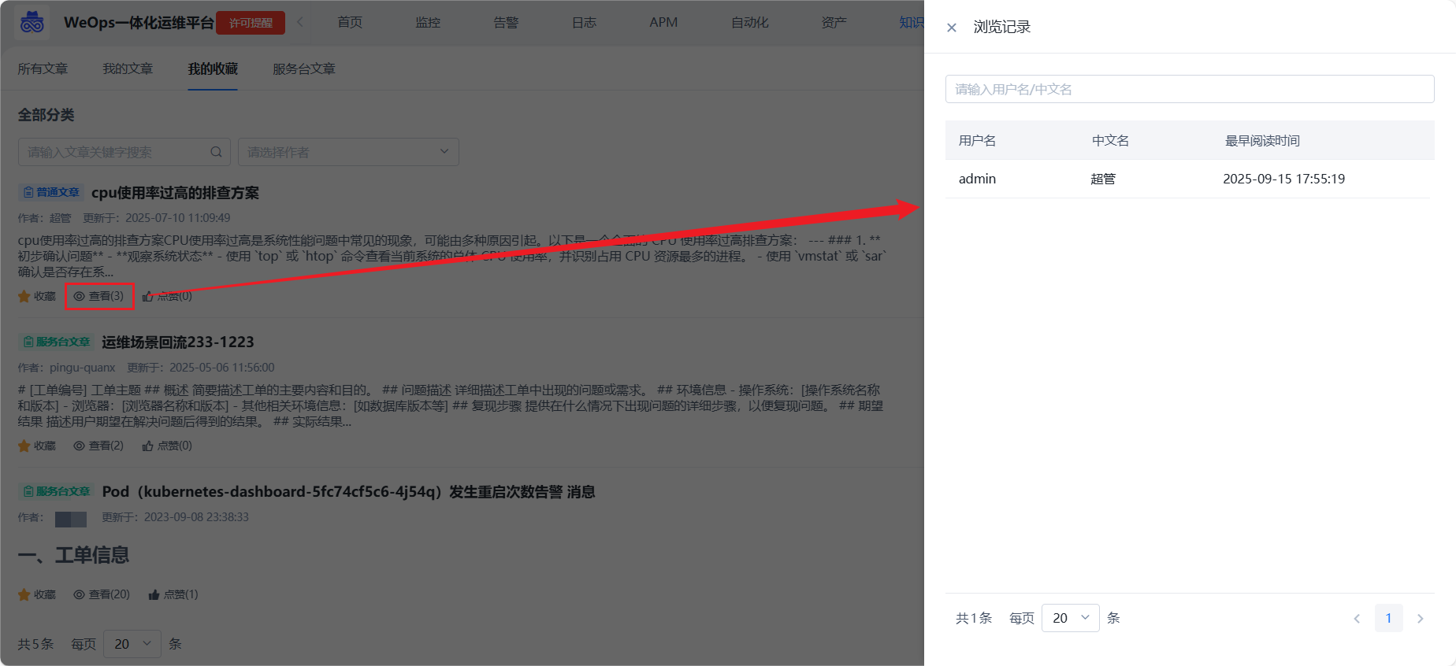Image resolution: width=1456 pixels, height=666 pixels.
Task: Click the username search field in 浏览记录
Action: coord(1189,89)
